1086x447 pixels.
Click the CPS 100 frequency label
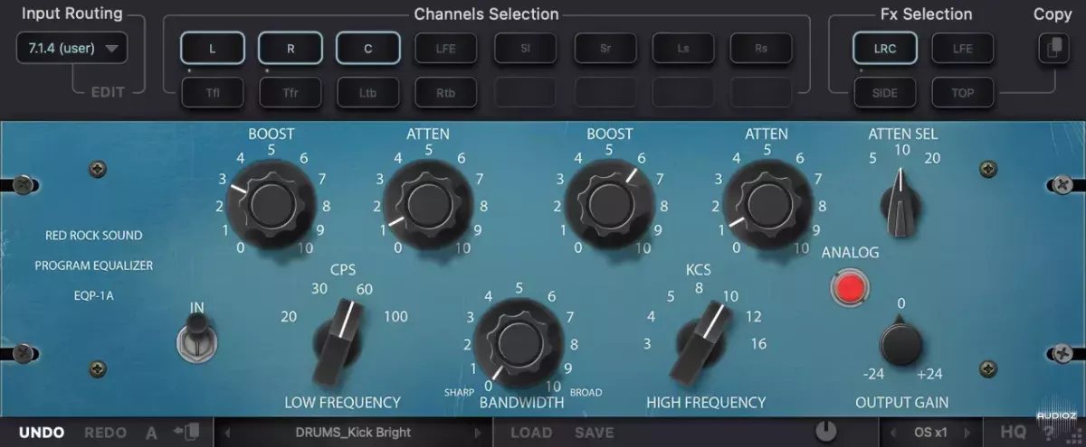point(395,316)
